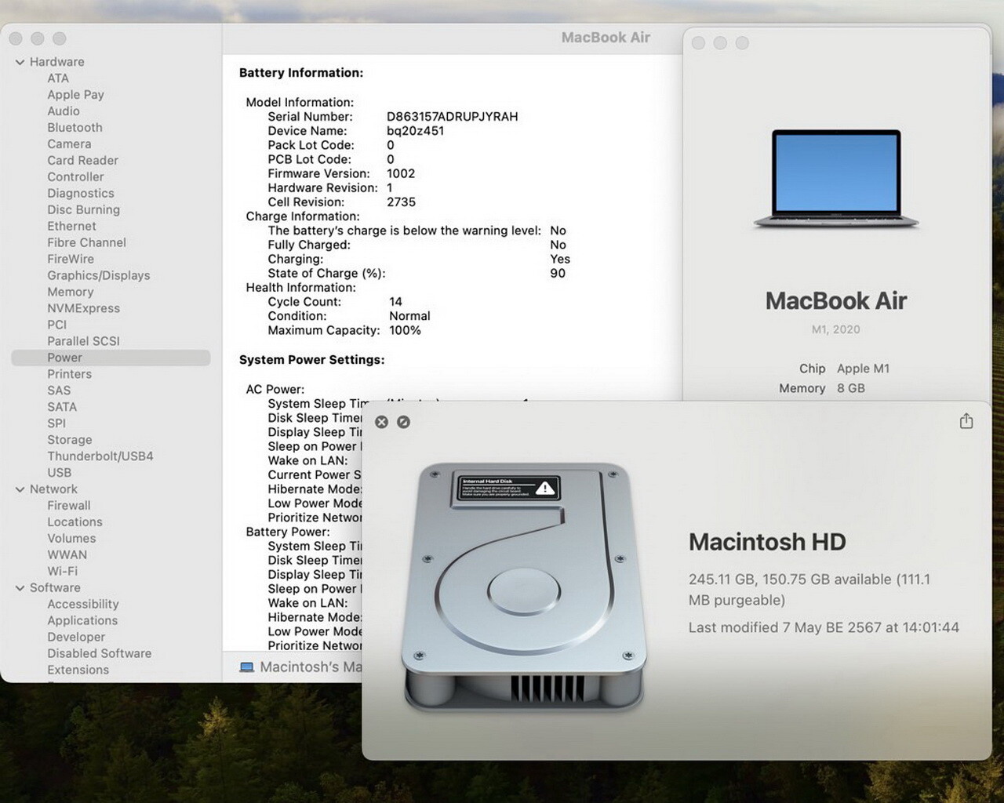Click the System Power Settings heading

[x=312, y=360]
